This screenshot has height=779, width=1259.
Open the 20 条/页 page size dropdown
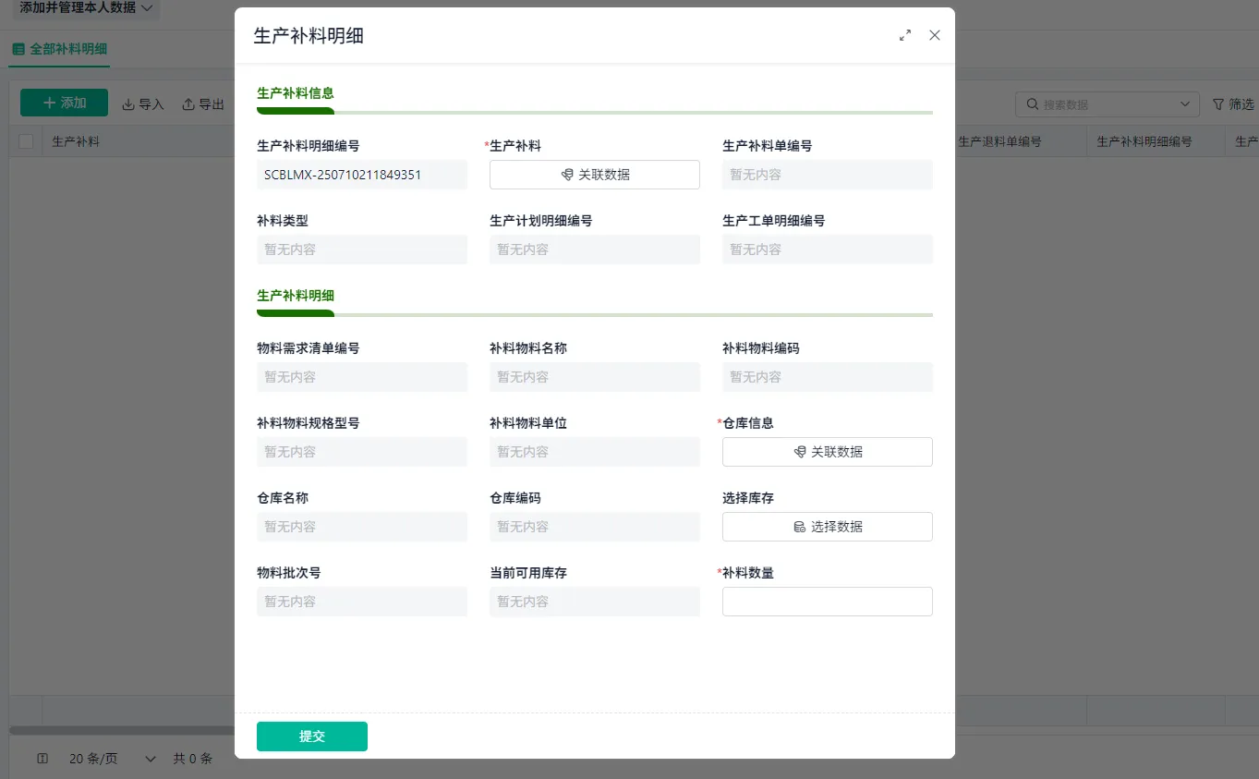(x=113, y=759)
